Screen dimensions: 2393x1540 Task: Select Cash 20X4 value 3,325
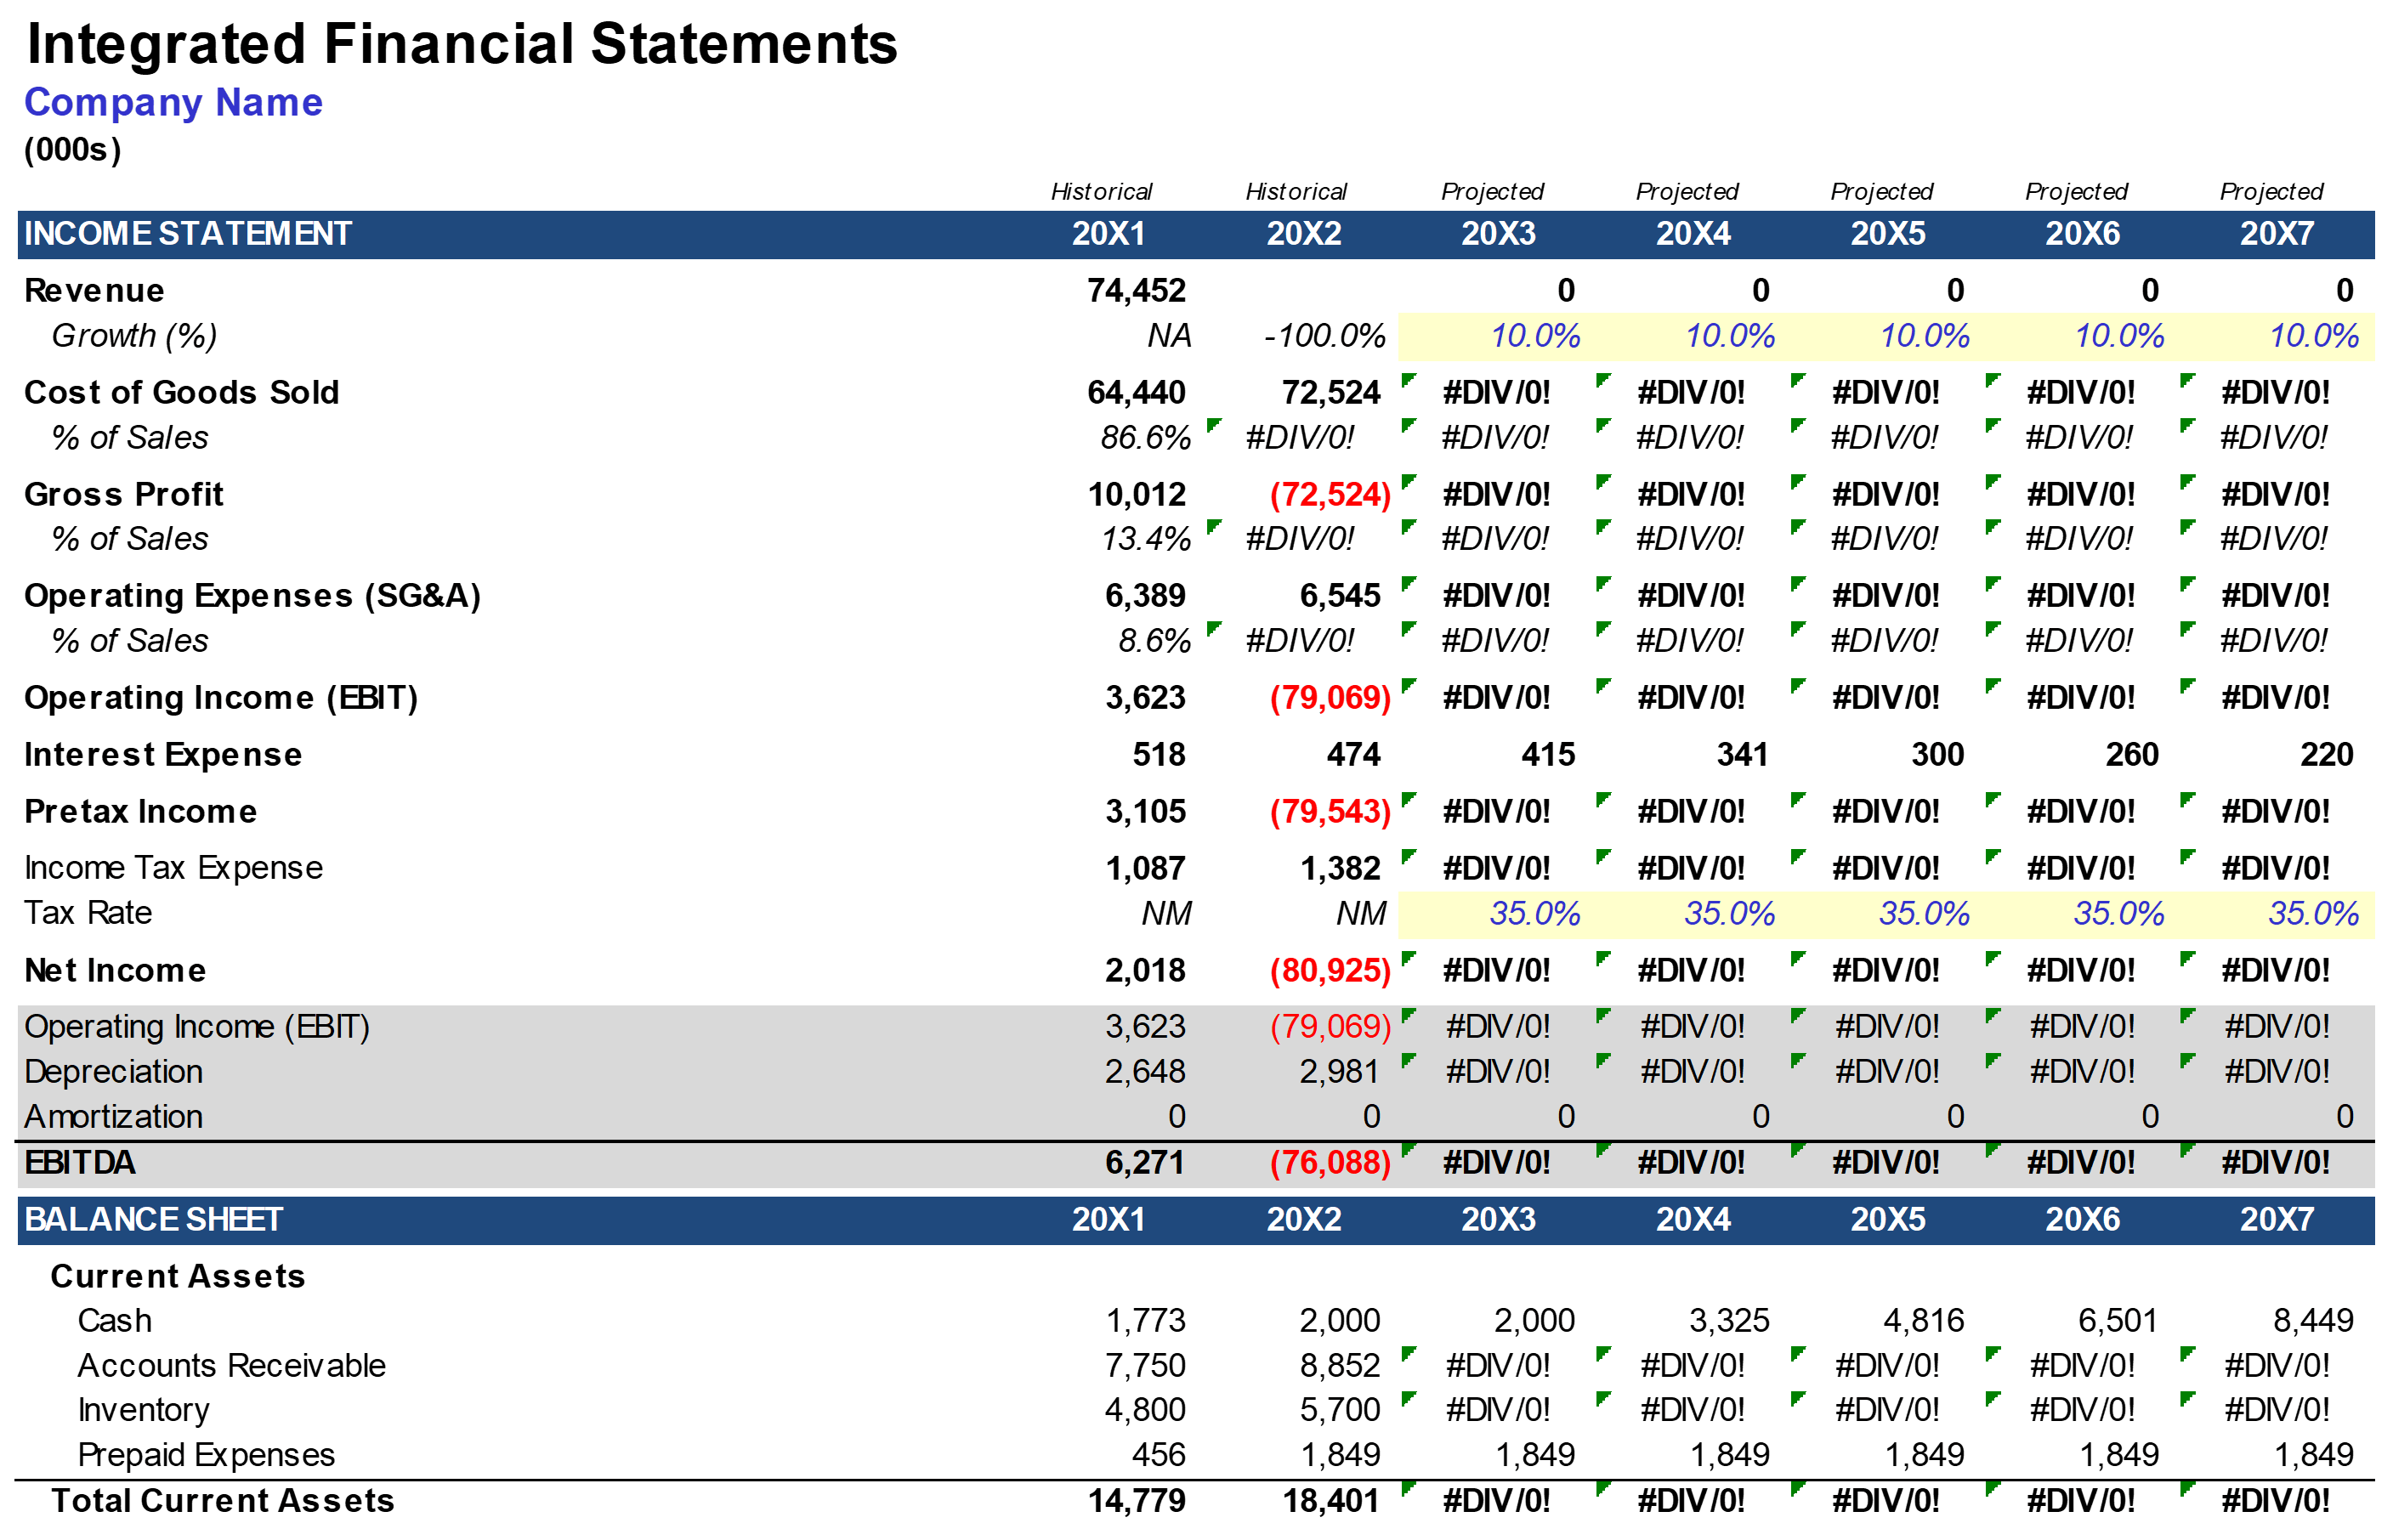(1729, 1321)
